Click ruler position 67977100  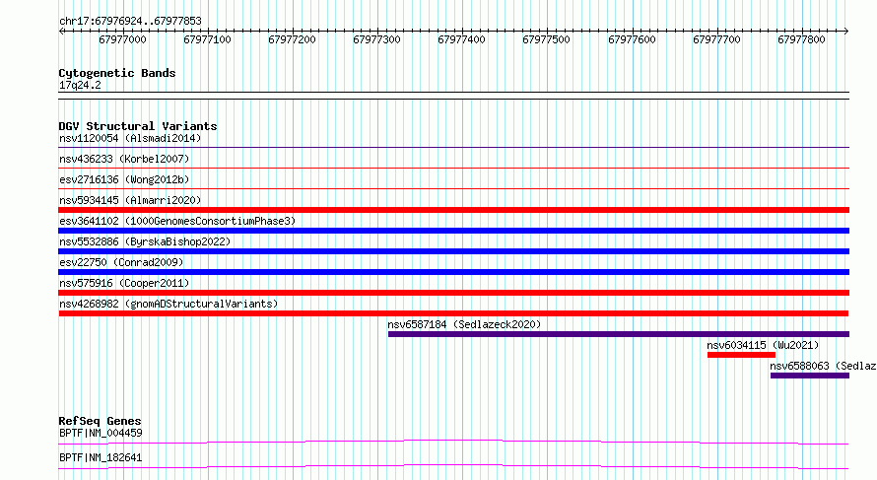pyautogui.click(x=207, y=39)
